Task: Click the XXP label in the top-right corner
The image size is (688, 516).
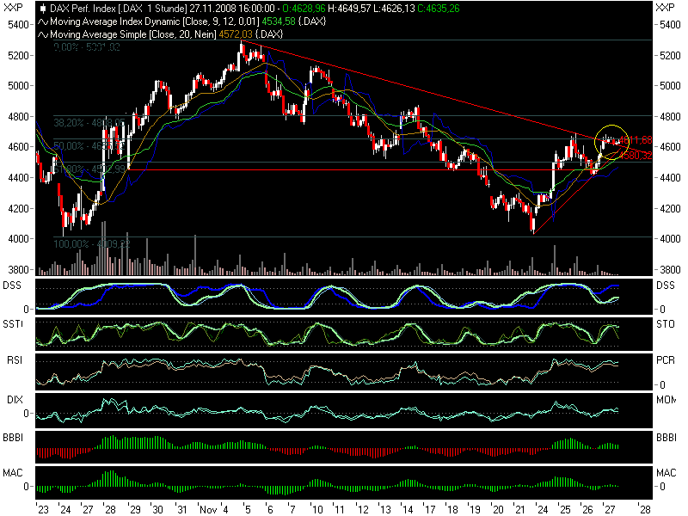Action: pyautogui.click(x=666, y=7)
